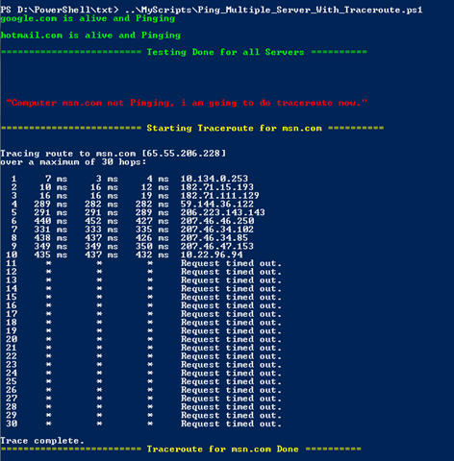454x461 pixels.
Task: Click 'Tracing route to msn.com [65.55.206.228]' line
Action: [x=113, y=154]
